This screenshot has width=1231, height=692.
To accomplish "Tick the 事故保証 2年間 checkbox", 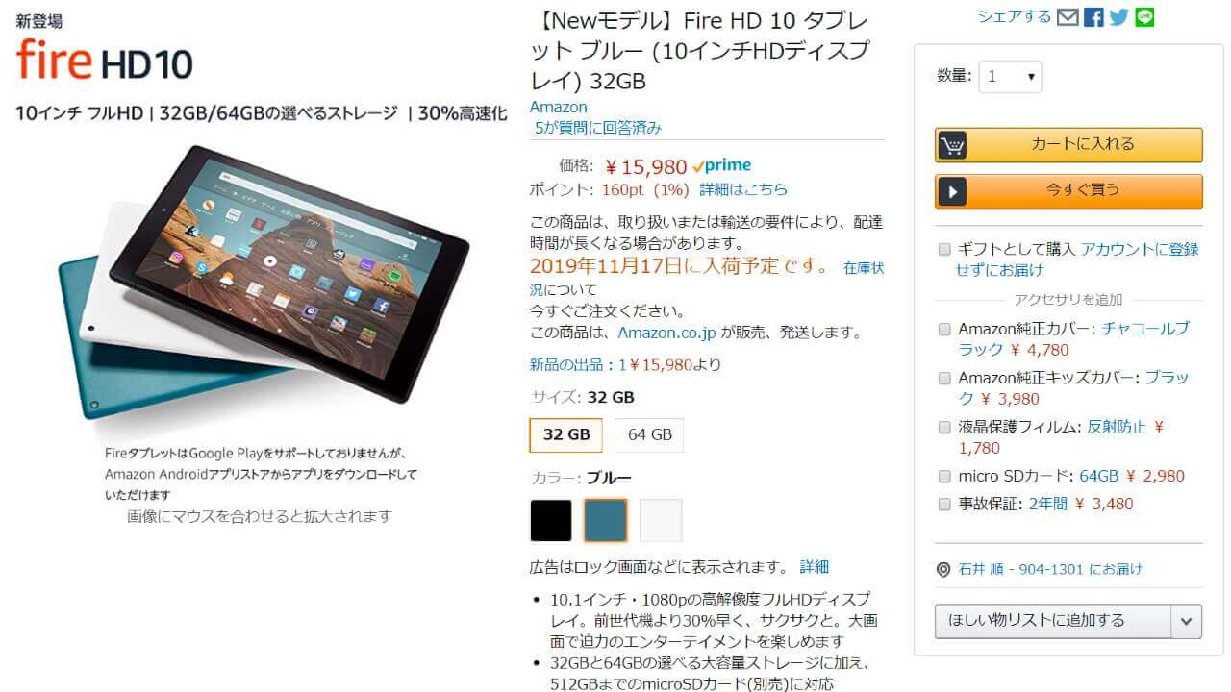I will click(944, 504).
